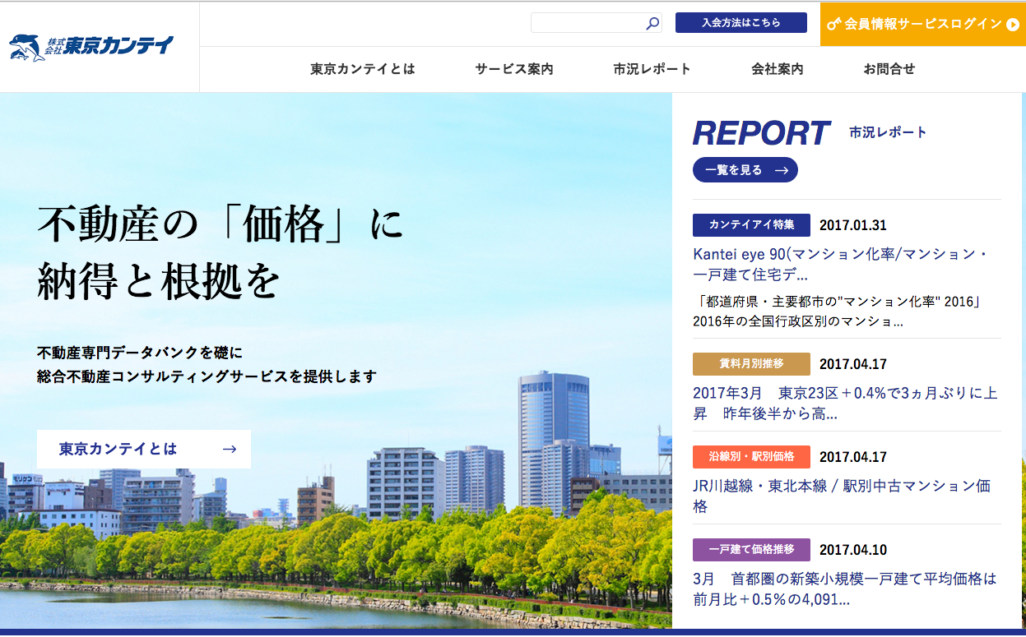Open the 会社案内 navigation item
1026x637 pixels.
click(777, 69)
